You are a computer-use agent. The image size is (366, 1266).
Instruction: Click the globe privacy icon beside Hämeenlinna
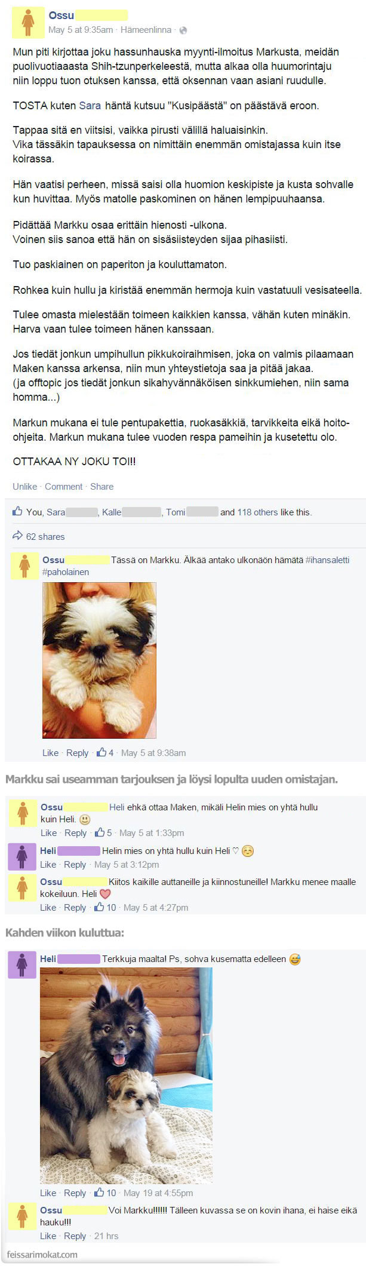pyautogui.click(x=183, y=30)
